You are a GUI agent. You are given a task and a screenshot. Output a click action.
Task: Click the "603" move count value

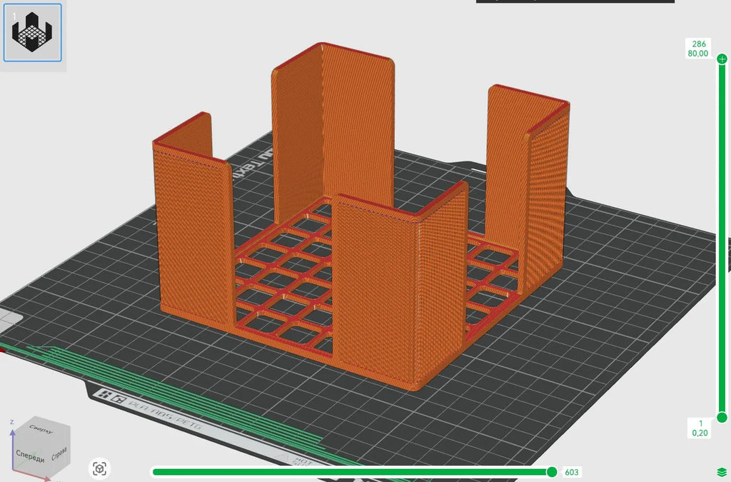(572, 472)
